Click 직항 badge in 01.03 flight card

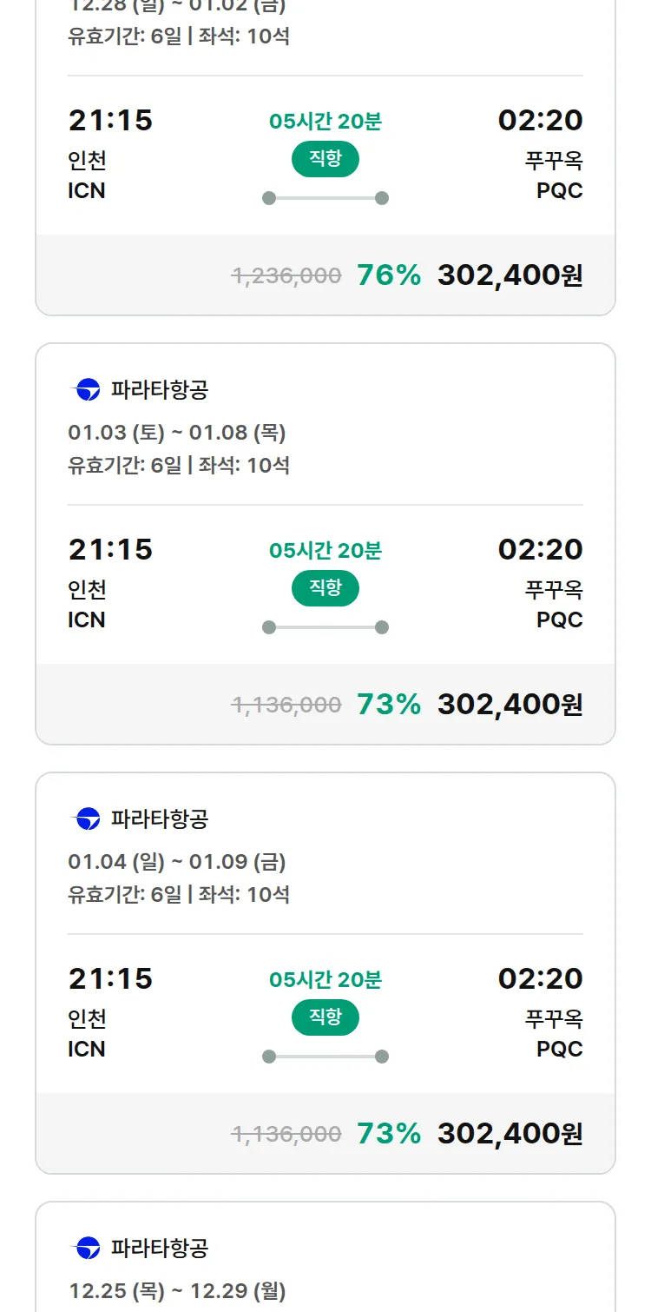click(x=325, y=588)
